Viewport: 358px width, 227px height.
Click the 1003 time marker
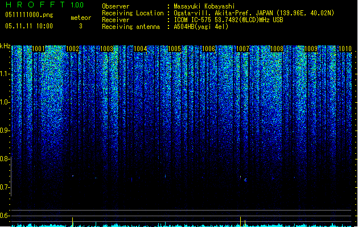click(x=106, y=49)
